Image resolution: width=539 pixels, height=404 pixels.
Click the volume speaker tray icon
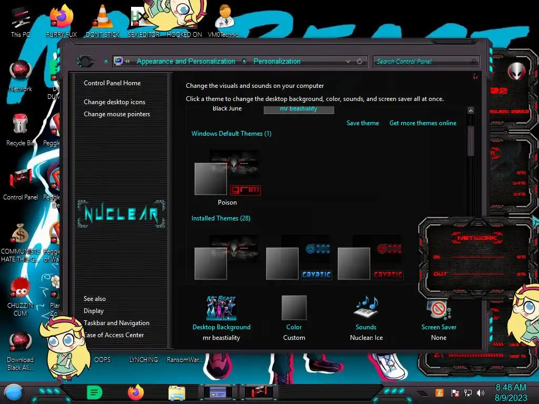pyautogui.click(x=481, y=392)
